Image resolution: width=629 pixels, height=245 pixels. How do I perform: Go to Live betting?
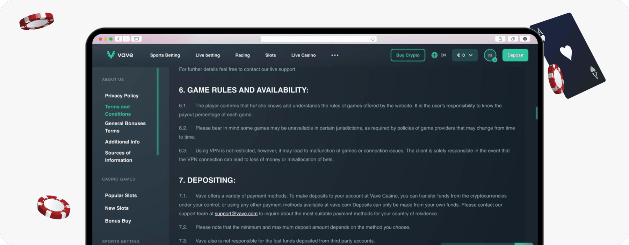pos(208,55)
